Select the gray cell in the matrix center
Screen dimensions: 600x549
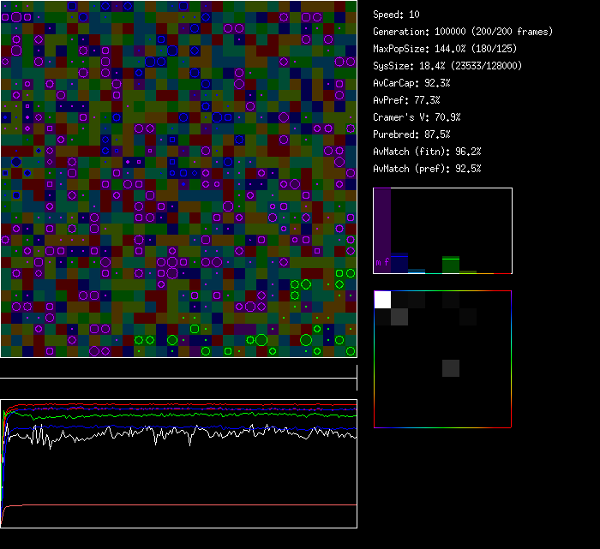(x=451, y=368)
